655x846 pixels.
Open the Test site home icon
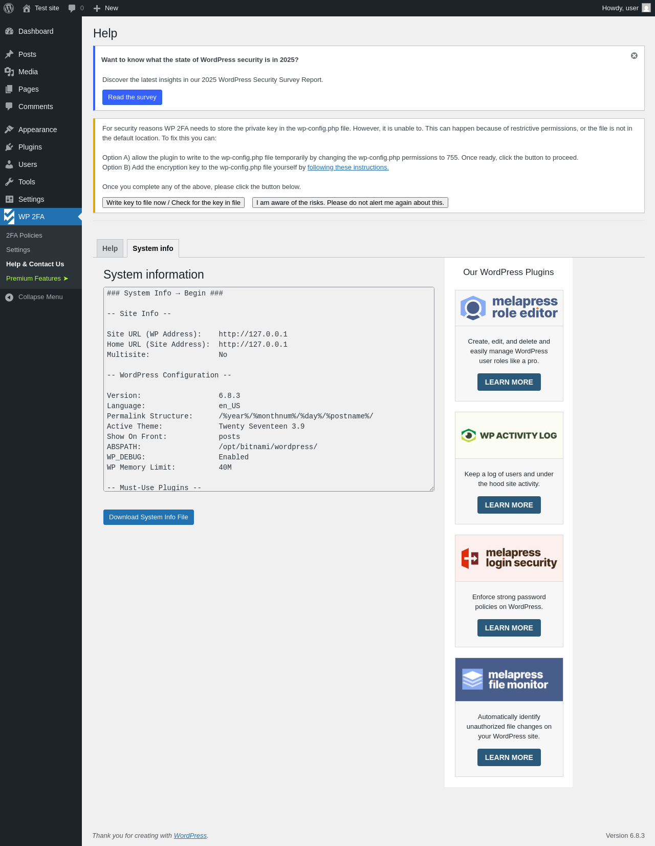point(27,8)
